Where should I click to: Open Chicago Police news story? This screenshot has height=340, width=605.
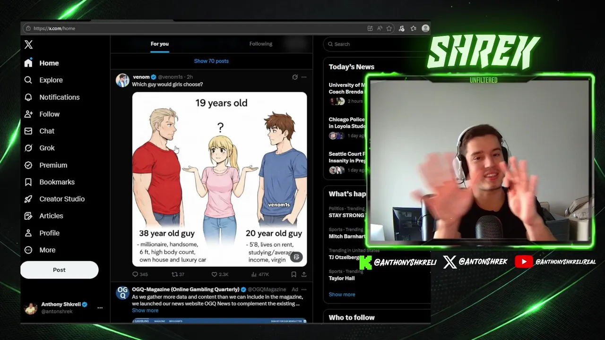pos(347,127)
